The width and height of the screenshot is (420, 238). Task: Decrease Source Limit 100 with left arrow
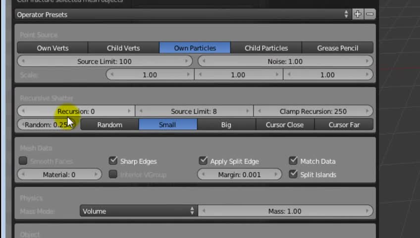tap(23, 61)
